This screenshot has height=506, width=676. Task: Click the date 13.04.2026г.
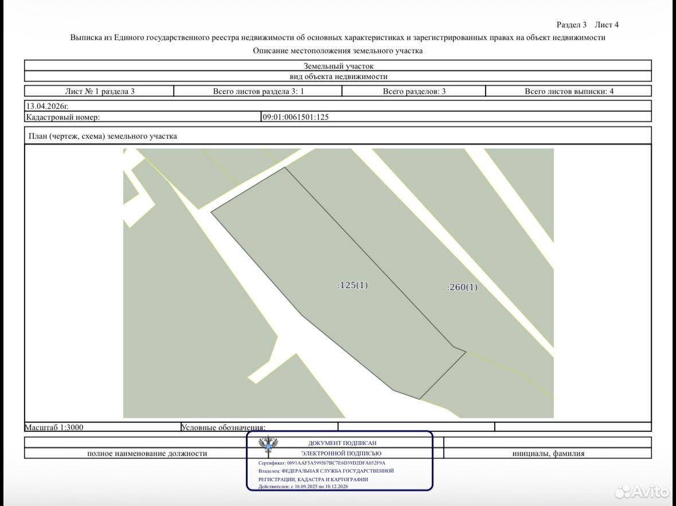[48, 106]
